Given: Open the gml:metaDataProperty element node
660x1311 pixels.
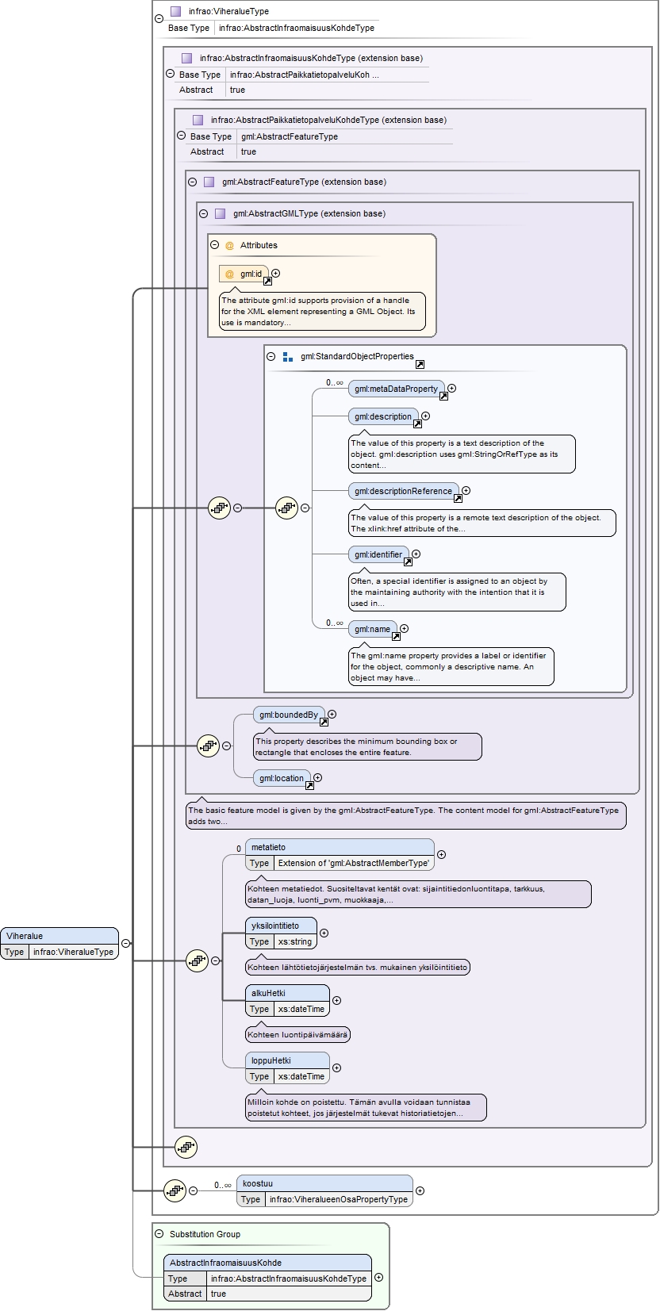Looking at the screenshot, I should click(x=396, y=389).
